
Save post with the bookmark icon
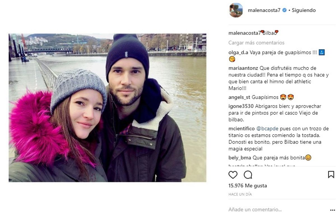pyautogui.click(x=331, y=175)
